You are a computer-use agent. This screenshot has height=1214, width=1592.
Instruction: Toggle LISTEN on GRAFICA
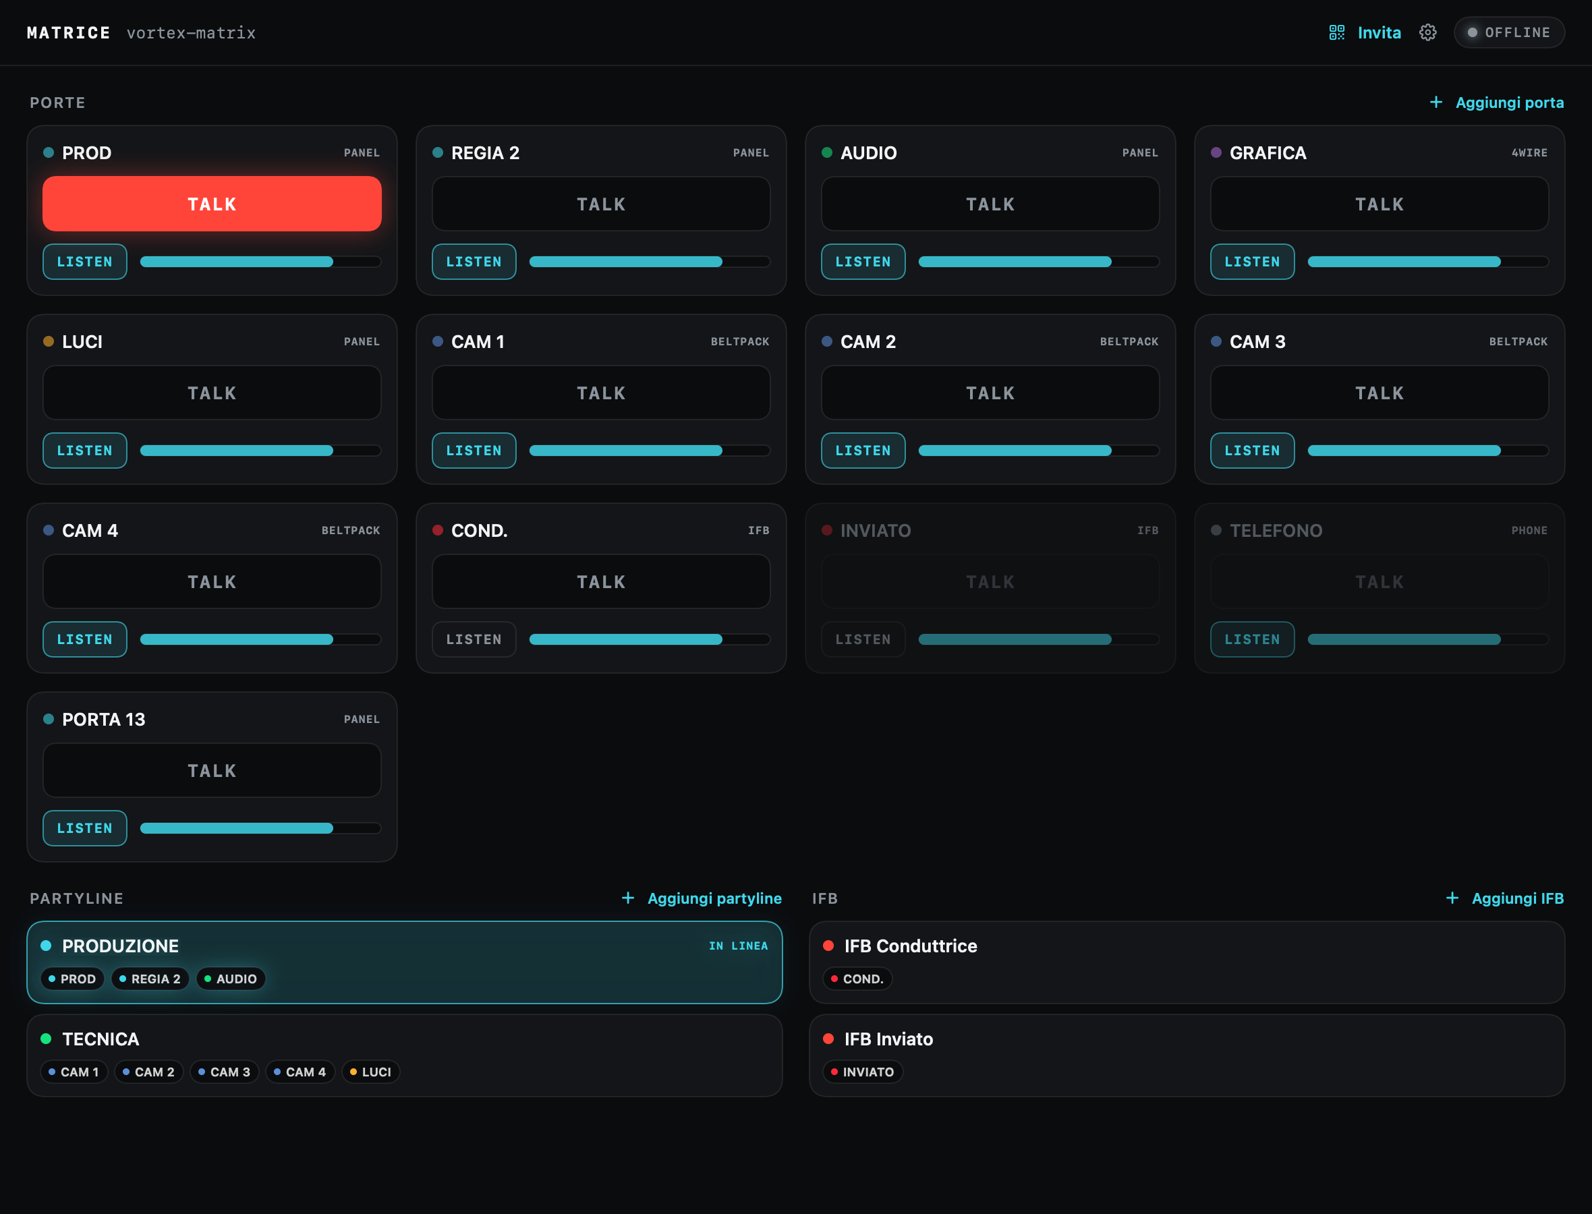point(1251,262)
